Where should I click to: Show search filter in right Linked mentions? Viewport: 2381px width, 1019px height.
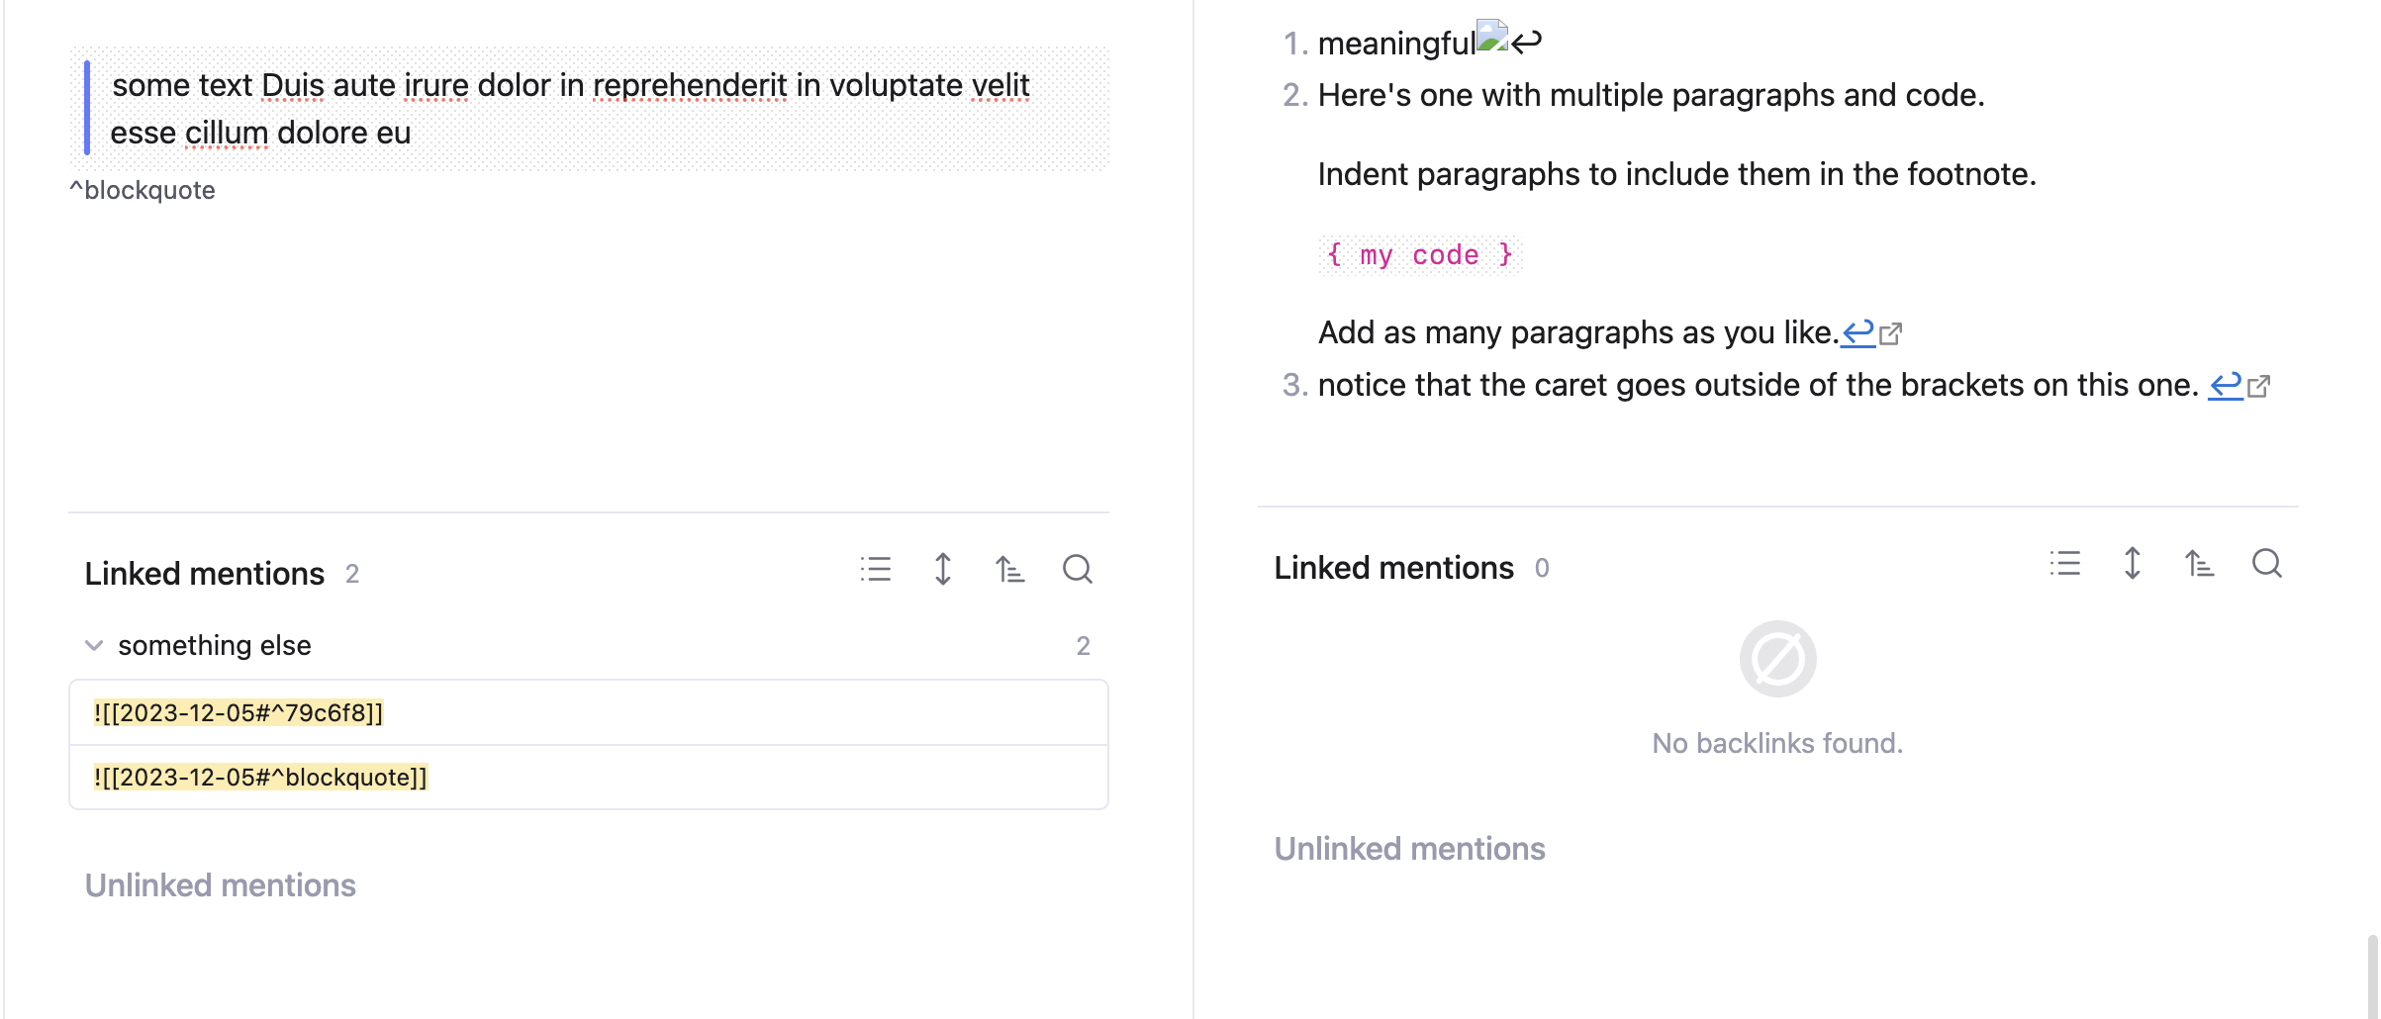(2266, 564)
